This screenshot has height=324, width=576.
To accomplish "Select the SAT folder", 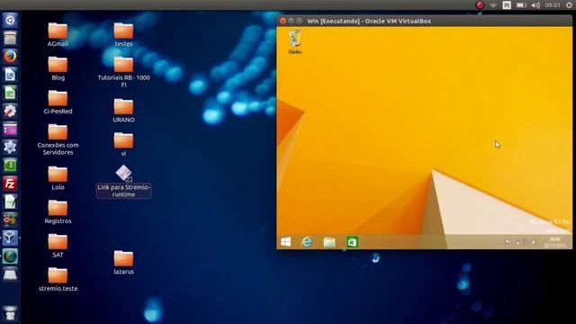I will [58, 246].
